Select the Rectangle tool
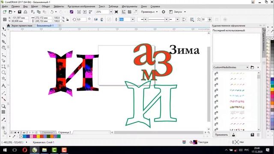 point(4,67)
